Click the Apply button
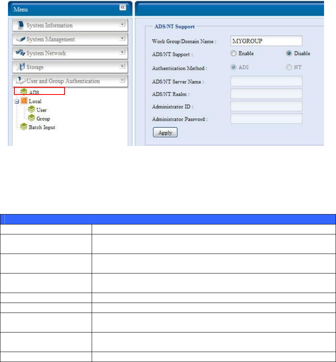The height and width of the screenshot is (362, 336). (x=165, y=132)
